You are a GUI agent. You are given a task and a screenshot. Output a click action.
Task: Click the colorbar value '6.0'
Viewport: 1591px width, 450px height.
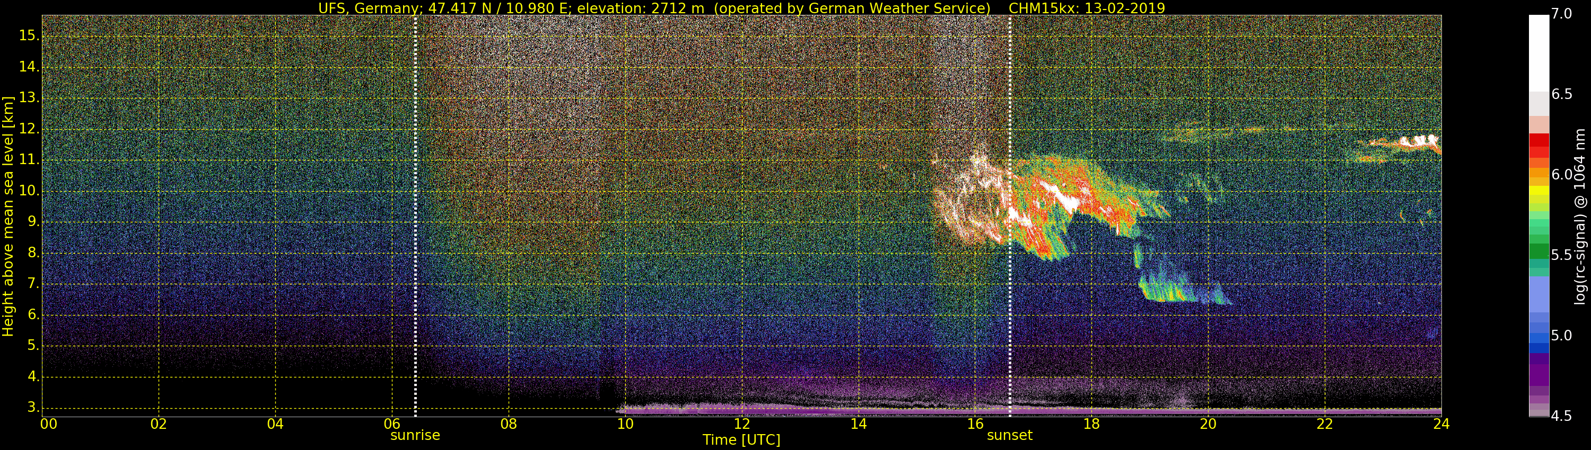point(1561,175)
